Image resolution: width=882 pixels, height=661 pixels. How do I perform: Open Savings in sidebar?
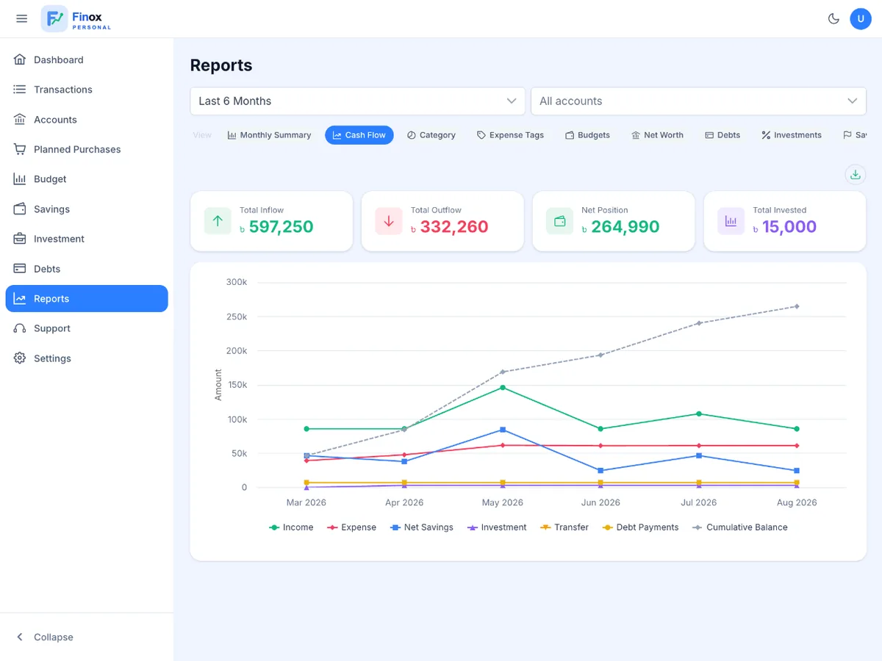point(87,209)
